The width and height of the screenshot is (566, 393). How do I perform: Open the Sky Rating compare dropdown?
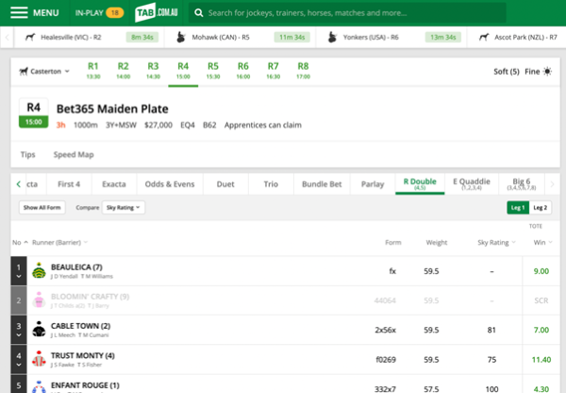pos(125,207)
